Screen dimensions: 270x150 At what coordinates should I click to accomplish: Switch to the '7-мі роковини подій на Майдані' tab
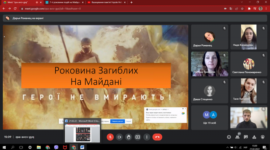tap(64, 2)
